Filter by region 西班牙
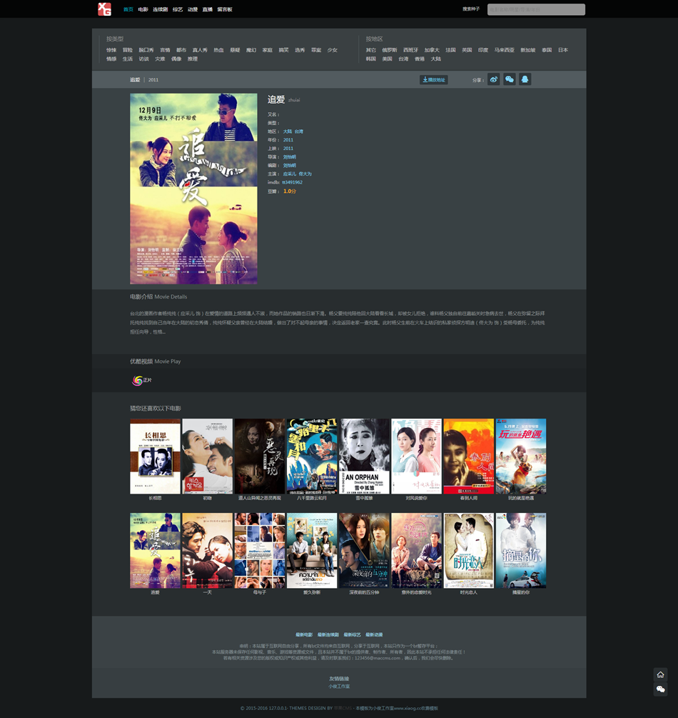 411,51
